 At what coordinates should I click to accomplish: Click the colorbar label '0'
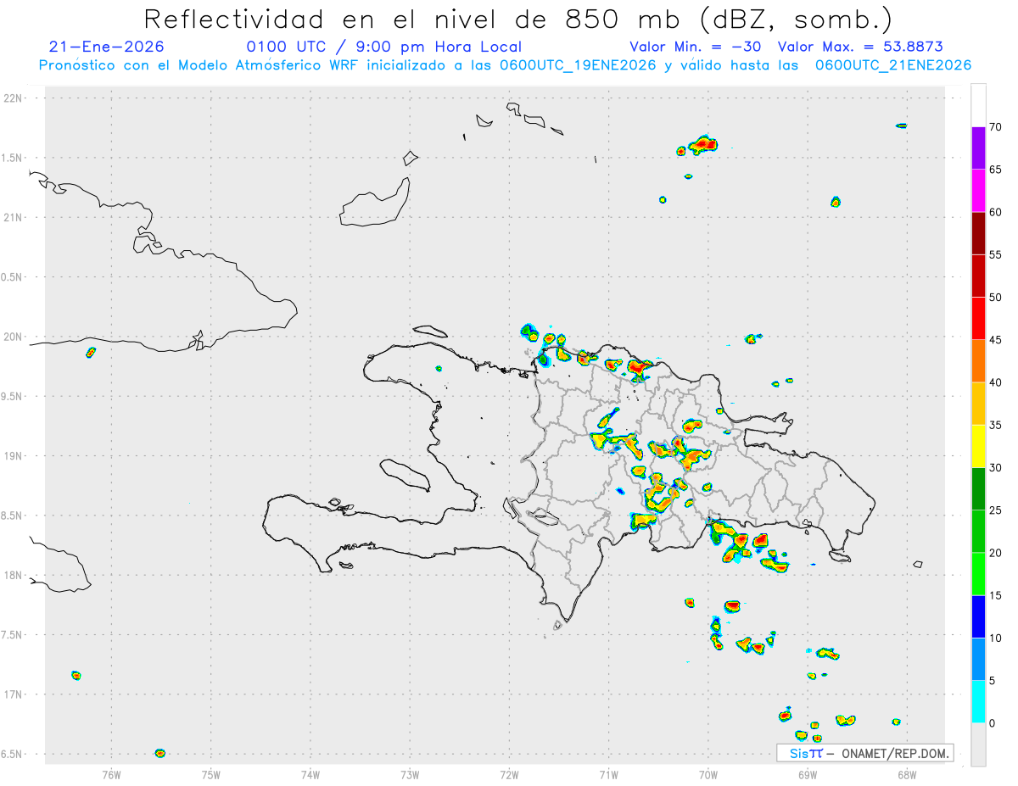click(993, 723)
